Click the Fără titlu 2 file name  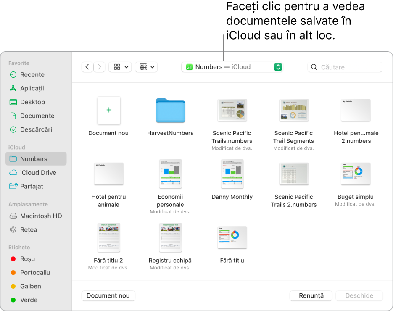point(108,261)
